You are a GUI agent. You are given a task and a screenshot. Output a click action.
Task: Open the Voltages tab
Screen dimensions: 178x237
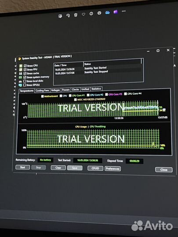point(55,90)
